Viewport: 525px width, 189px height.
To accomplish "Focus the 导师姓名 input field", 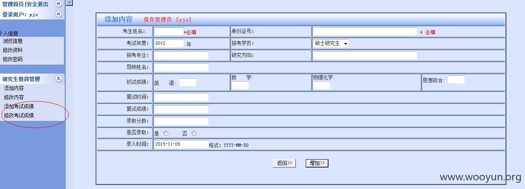I will point(181,67).
